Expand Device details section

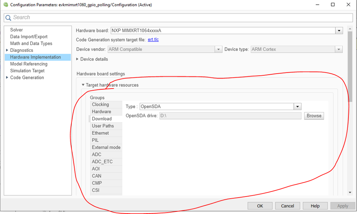click(77, 59)
